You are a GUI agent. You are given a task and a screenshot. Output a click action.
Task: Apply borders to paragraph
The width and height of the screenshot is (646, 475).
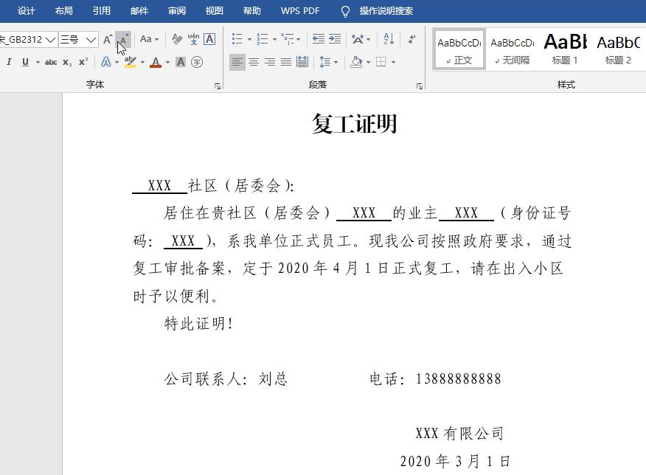(381, 62)
